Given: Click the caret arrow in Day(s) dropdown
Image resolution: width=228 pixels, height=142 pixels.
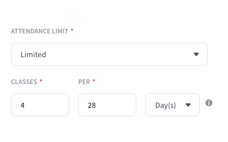Looking at the screenshot, I should tap(188, 105).
